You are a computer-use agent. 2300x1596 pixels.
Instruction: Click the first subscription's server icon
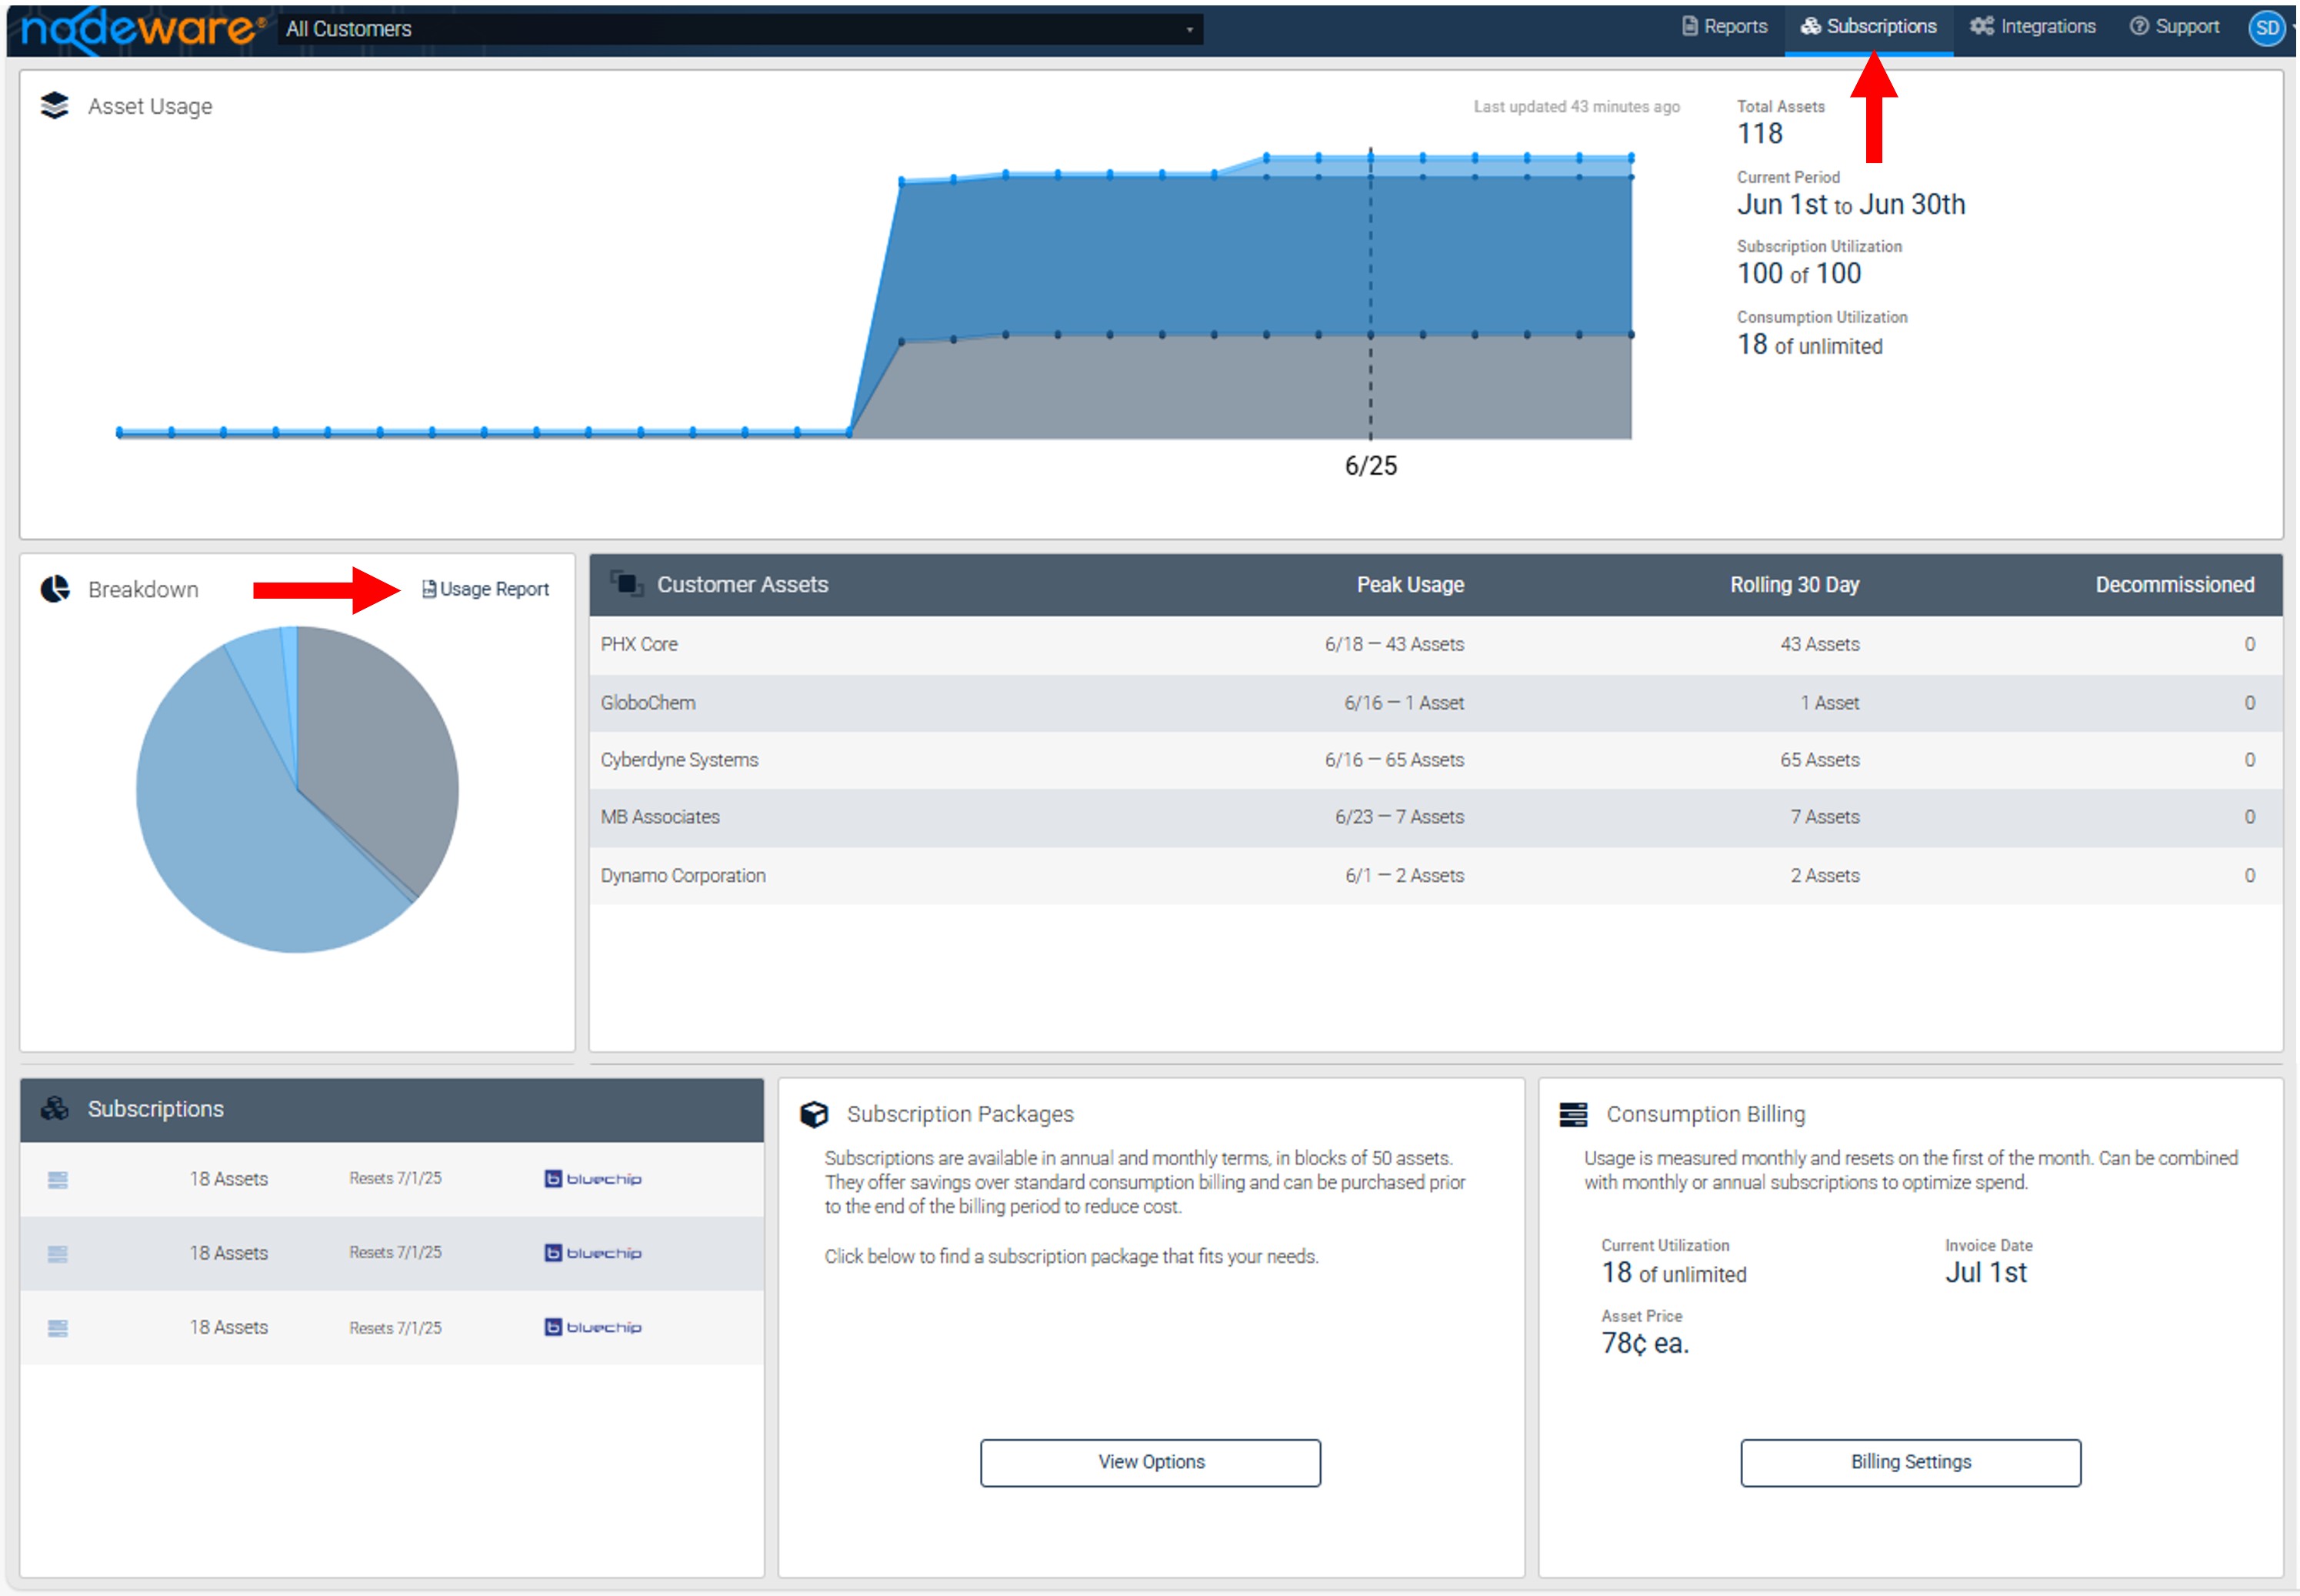tap(58, 1180)
